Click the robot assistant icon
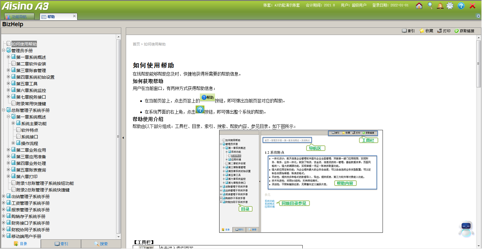The width and height of the screenshot is (482, 249). (466, 229)
